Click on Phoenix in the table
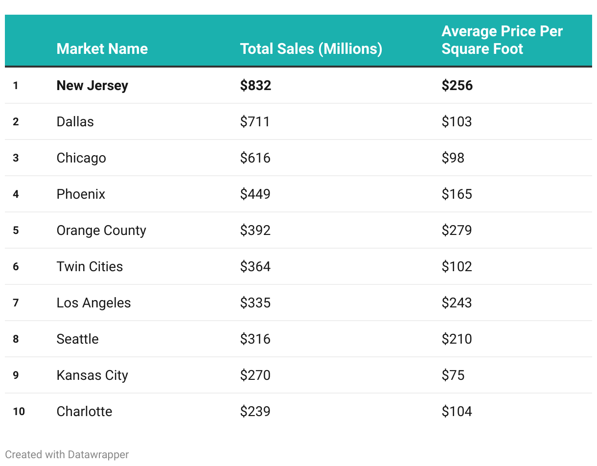This screenshot has width=597, height=466. [81, 194]
